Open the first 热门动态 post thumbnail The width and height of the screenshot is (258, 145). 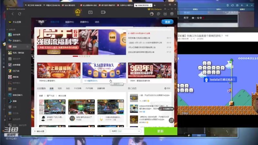click(134, 98)
